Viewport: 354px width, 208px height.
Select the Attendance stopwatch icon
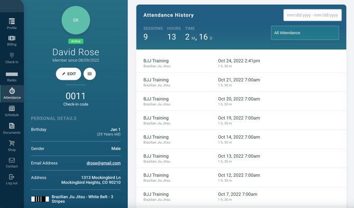[x=12, y=91]
